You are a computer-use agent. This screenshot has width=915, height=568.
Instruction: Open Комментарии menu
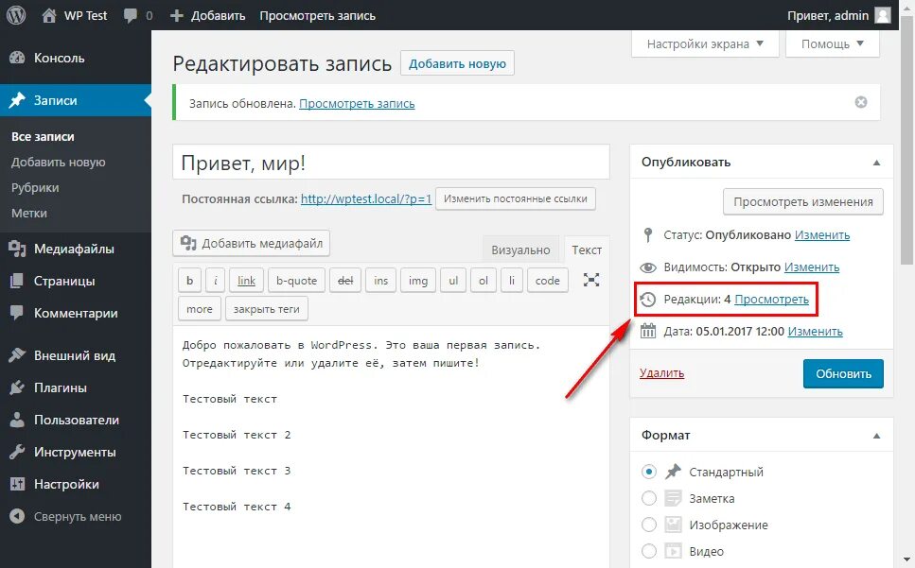76,313
